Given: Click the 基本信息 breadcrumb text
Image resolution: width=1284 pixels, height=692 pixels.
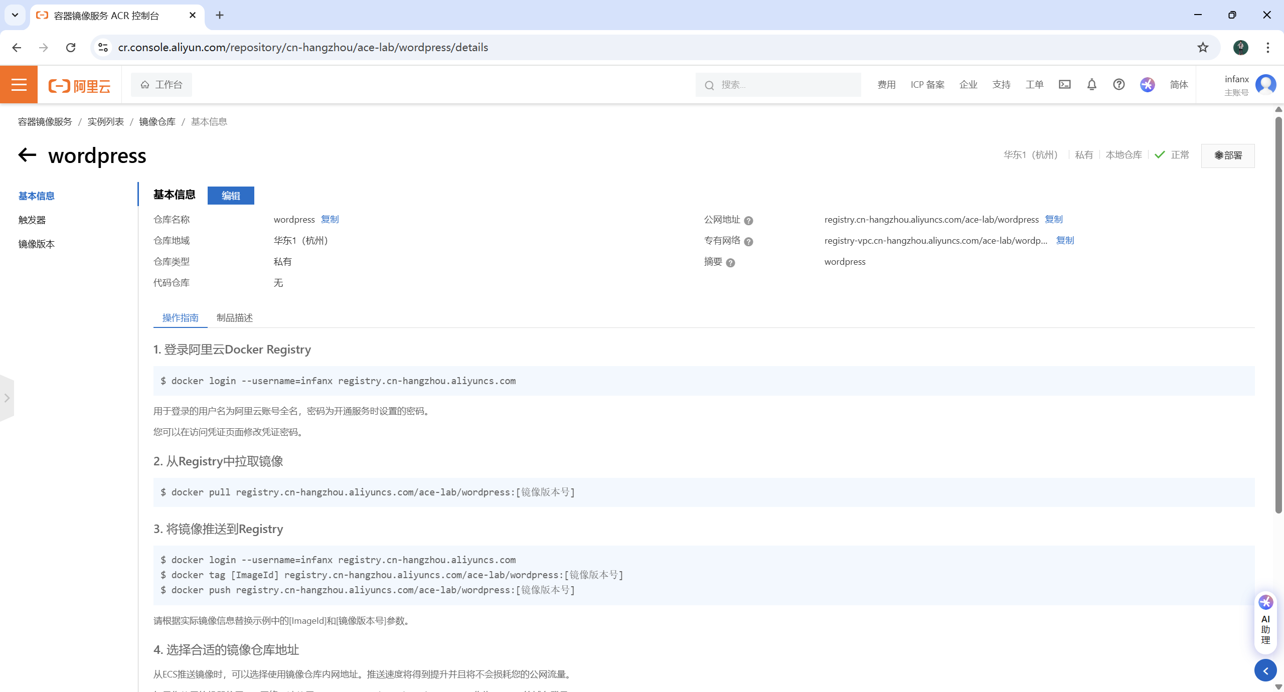Looking at the screenshot, I should [209, 122].
